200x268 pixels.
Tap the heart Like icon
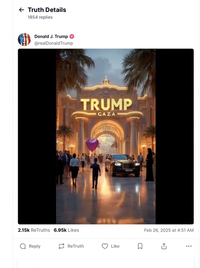point(105,246)
